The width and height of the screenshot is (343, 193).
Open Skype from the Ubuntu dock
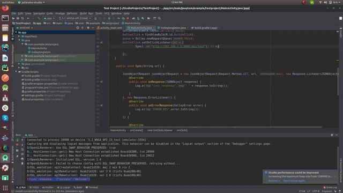point(5,118)
